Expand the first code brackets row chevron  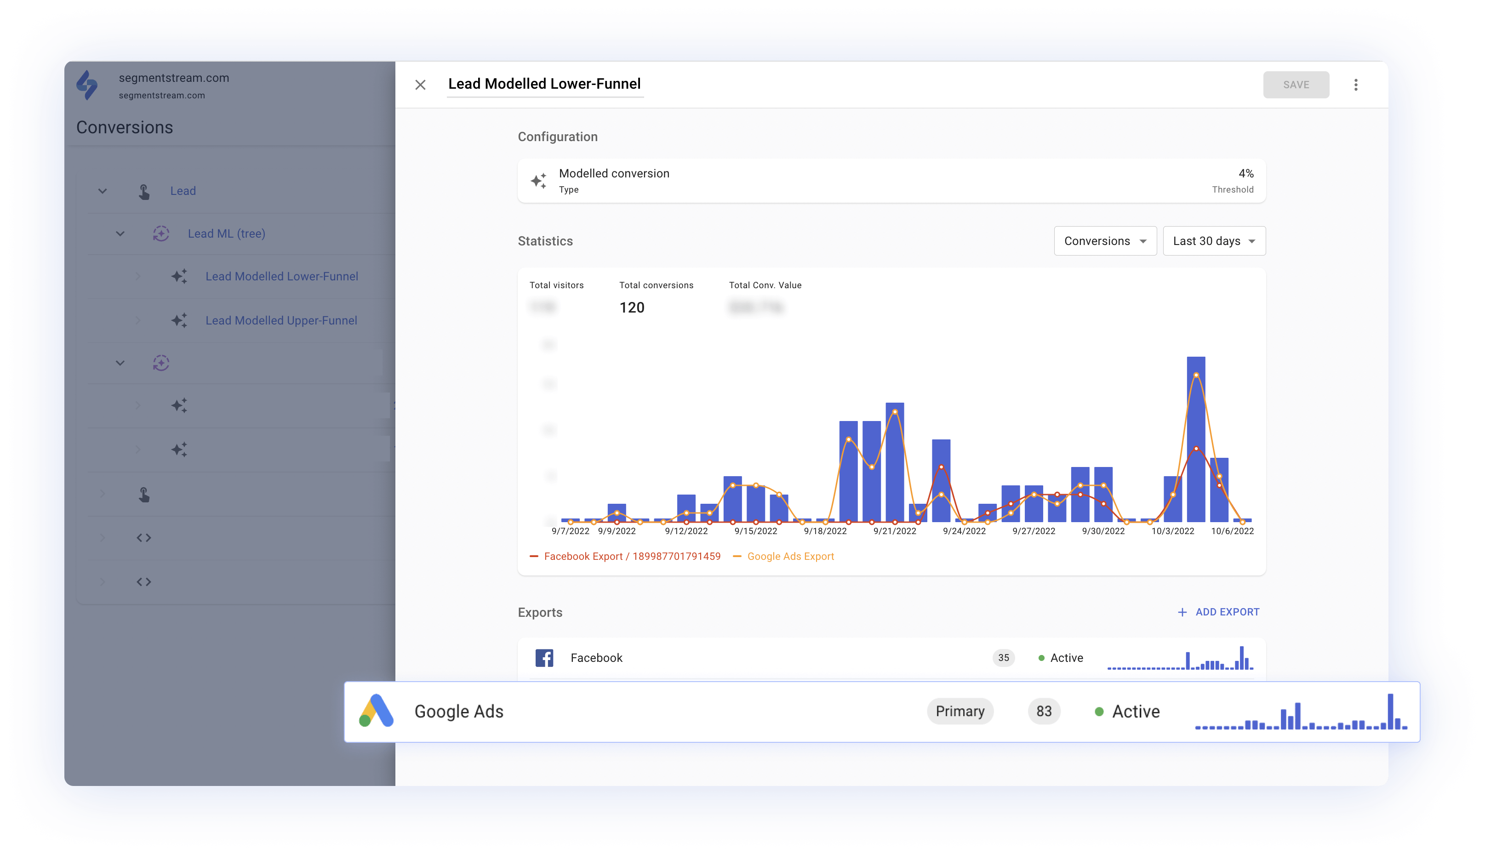[x=103, y=537]
